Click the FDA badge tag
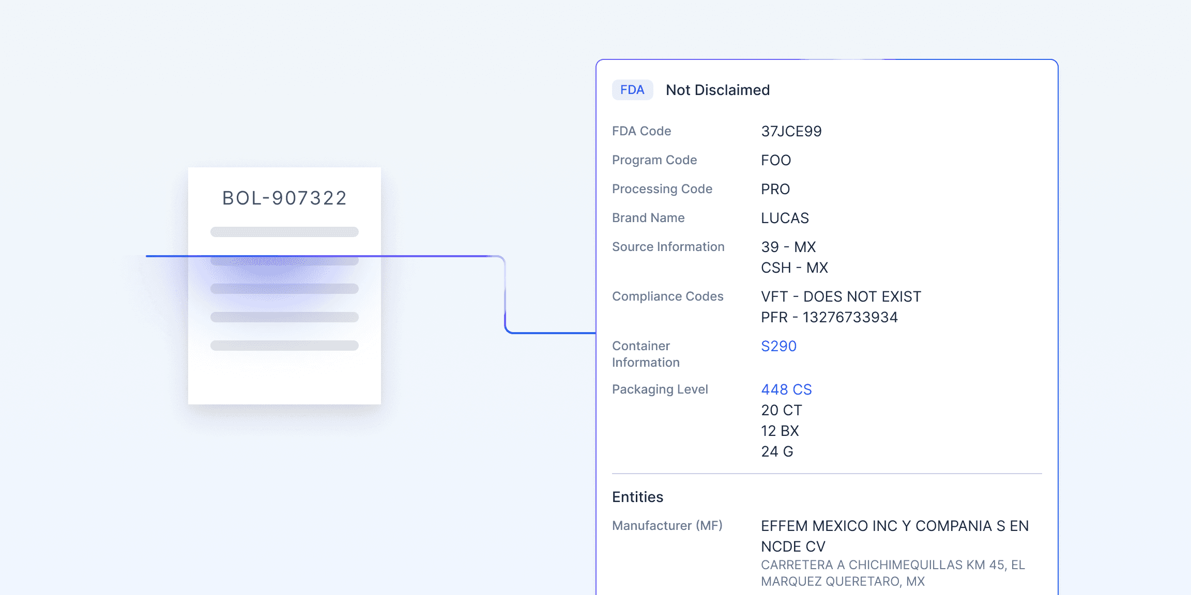Viewport: 1191px width, 595px height. (632, 90)
